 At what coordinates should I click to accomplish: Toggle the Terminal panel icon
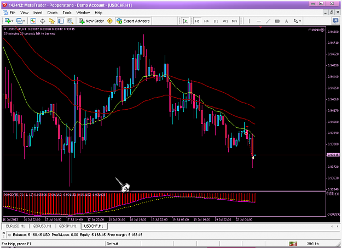pos(61,21)
